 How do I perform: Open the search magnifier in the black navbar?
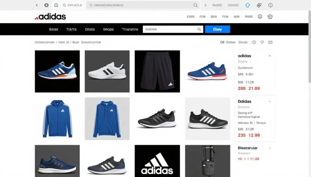(199, 29)
